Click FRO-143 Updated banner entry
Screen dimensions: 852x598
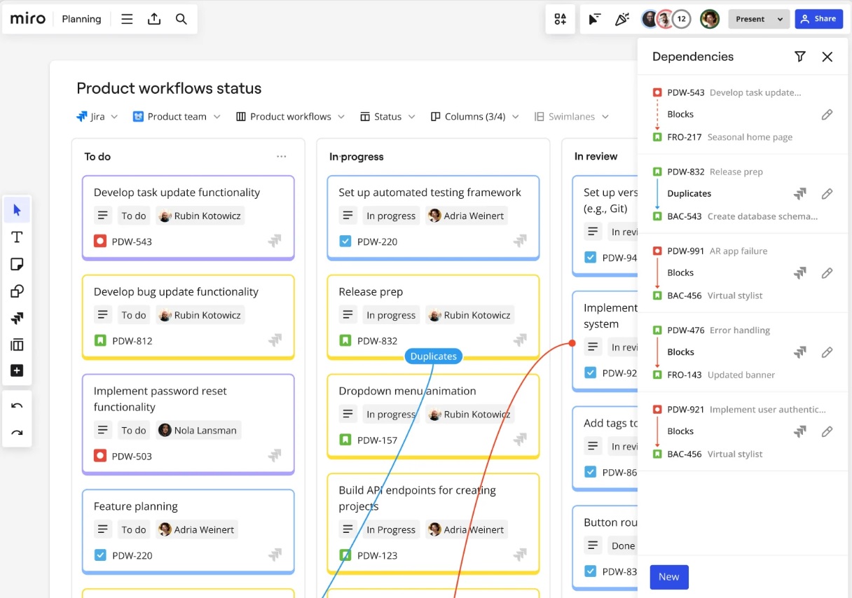click(x=714, y=375)
